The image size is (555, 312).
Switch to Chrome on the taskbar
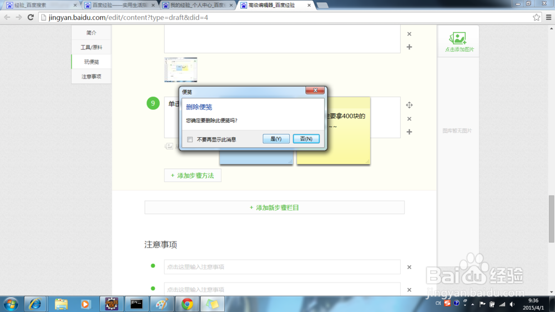[x=187, y=304]
